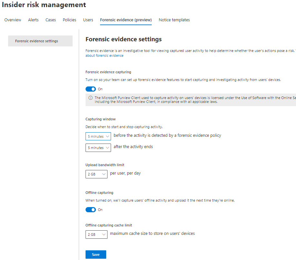
Task: Click the Save button
Action: (x=96, y=254)
